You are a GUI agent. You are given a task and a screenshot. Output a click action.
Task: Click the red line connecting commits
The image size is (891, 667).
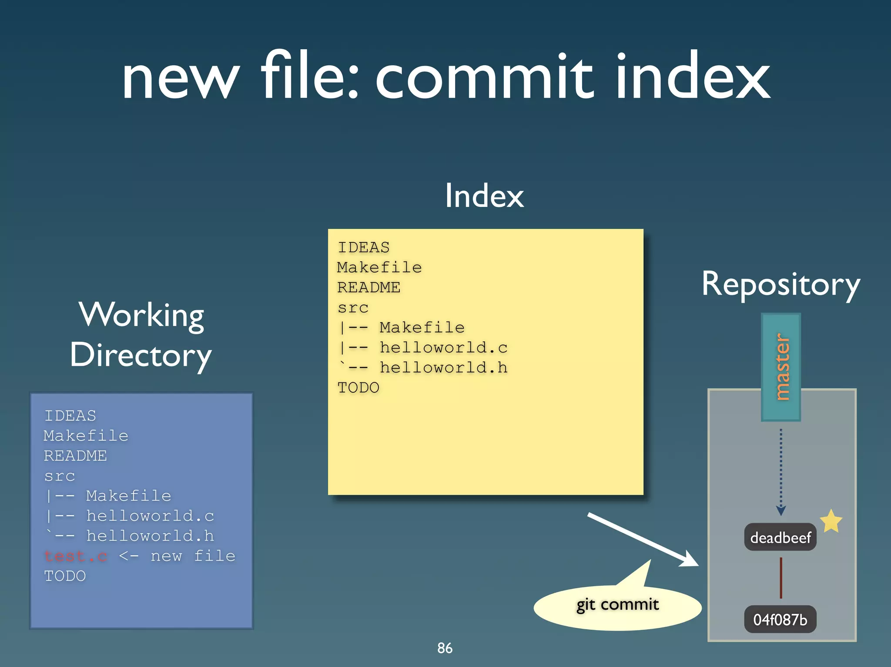(x=781, y=578)
